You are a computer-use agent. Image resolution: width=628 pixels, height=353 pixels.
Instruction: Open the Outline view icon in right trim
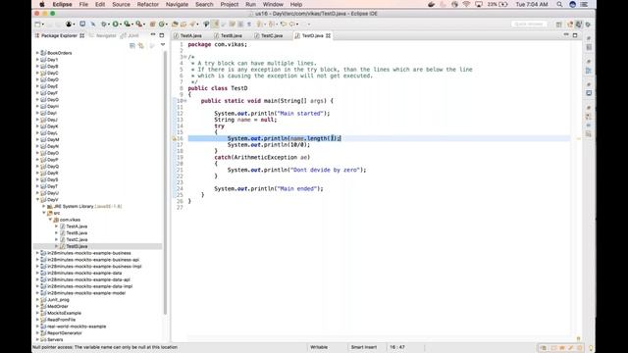589,71
